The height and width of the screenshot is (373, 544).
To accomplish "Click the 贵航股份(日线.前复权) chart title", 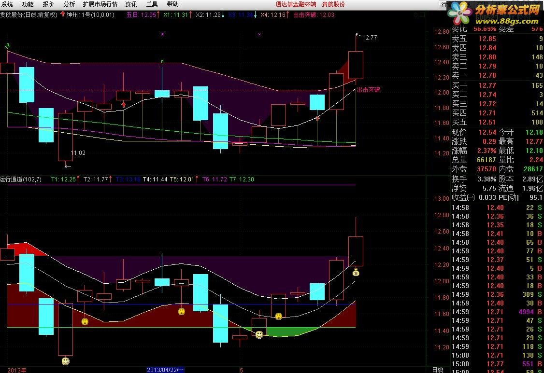I will (29, 14).
